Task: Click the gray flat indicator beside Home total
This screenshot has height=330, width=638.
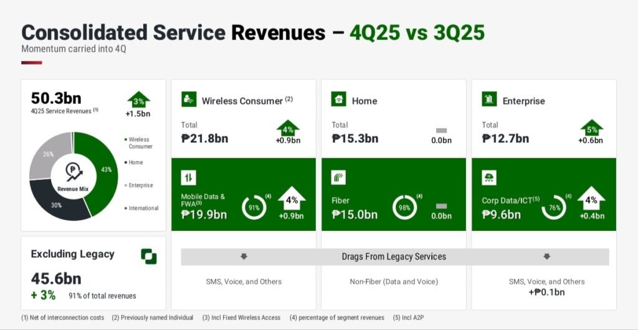Action: tap(441, 130)
